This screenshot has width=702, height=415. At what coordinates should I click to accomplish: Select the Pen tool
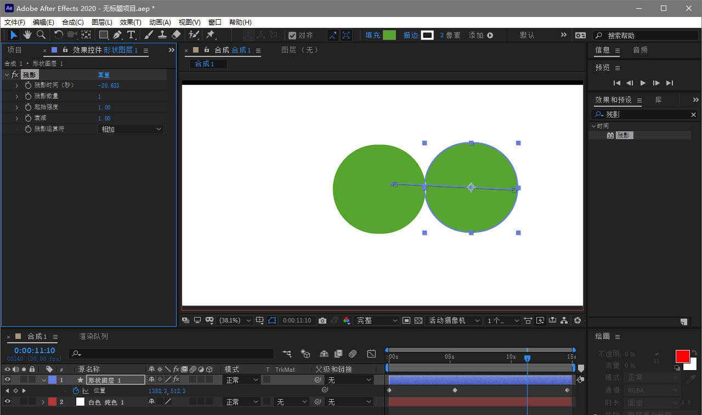pyautogui.click(x=117, y=35)
